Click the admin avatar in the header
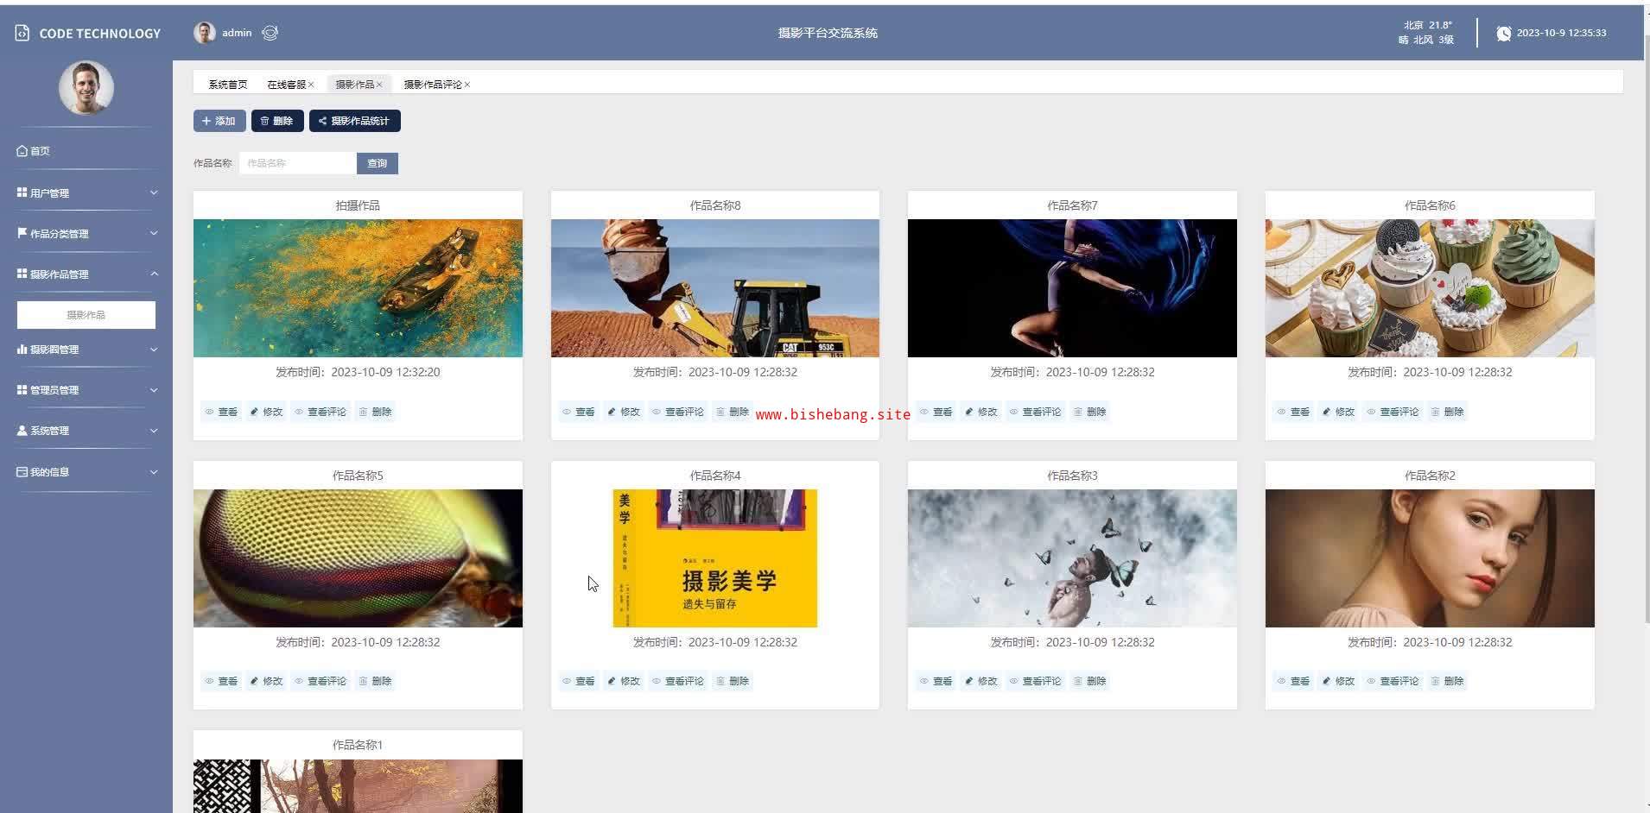The width and height of the screenshot is (1650, 813). 205,33
